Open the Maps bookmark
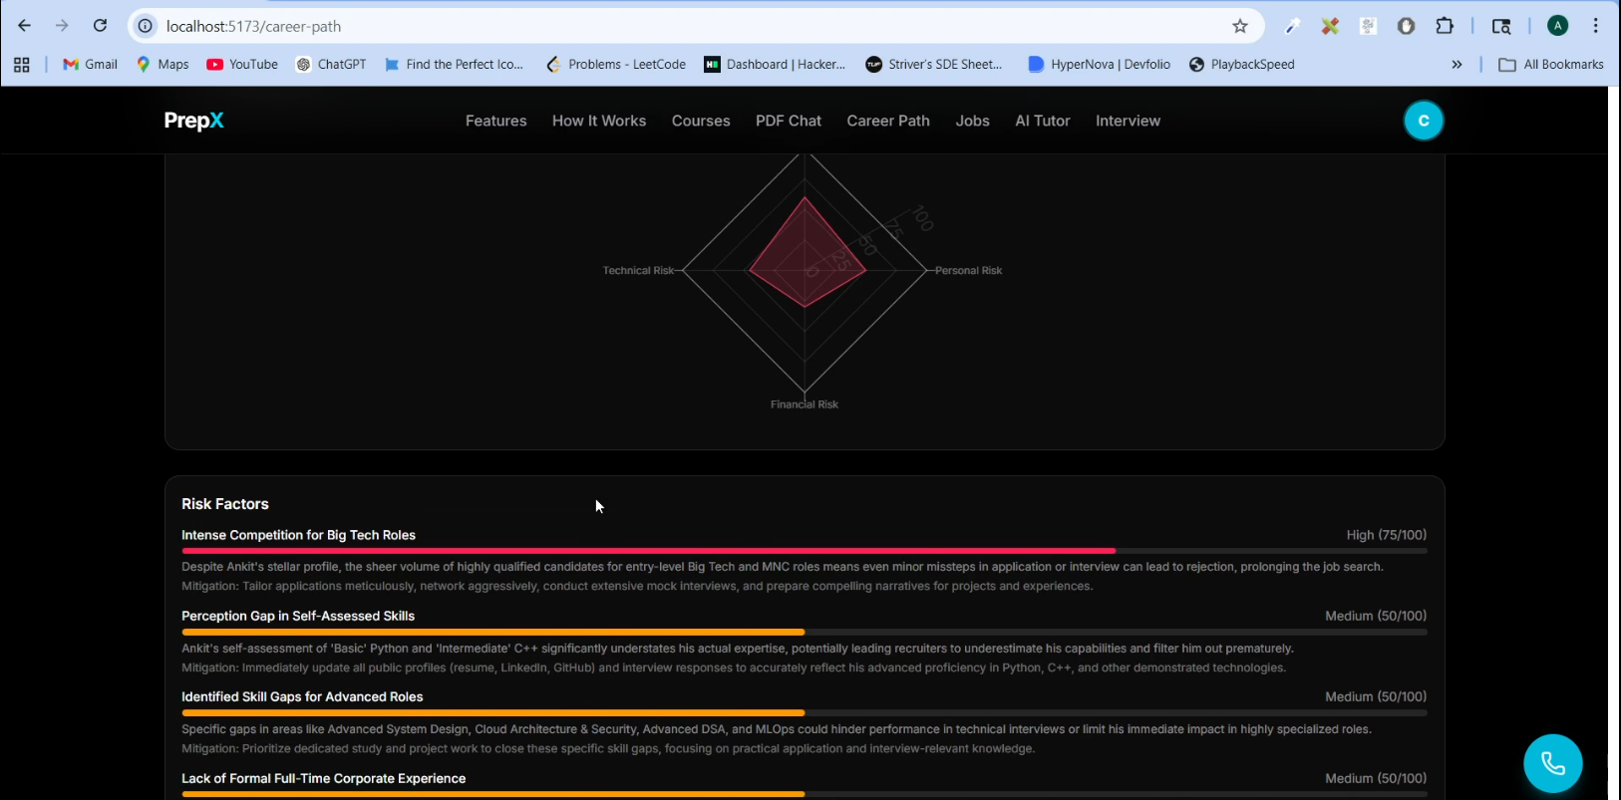 click(x=162, y=65)
